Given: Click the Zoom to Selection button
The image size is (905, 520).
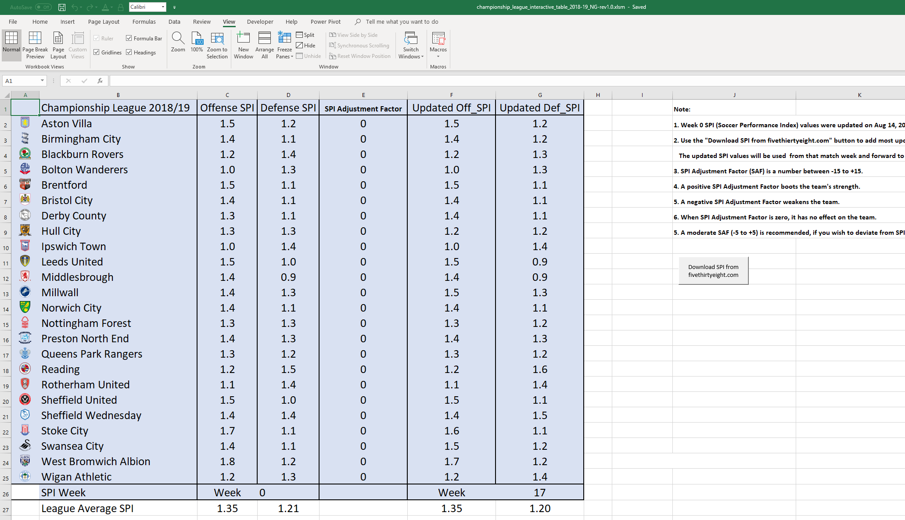Looking at the screenshot, I should pyautogui.click(x=218, y=44).
